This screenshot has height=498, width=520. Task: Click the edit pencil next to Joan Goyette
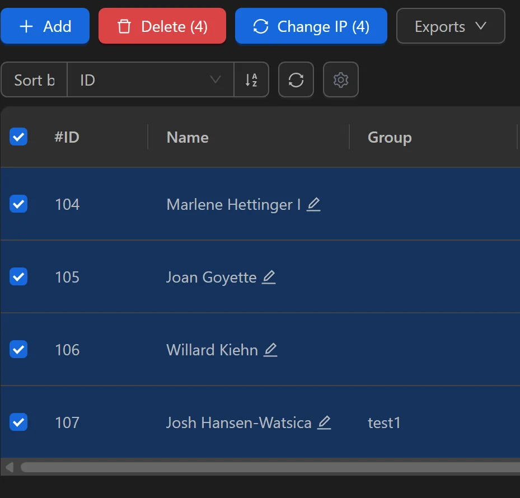[269, 278]
